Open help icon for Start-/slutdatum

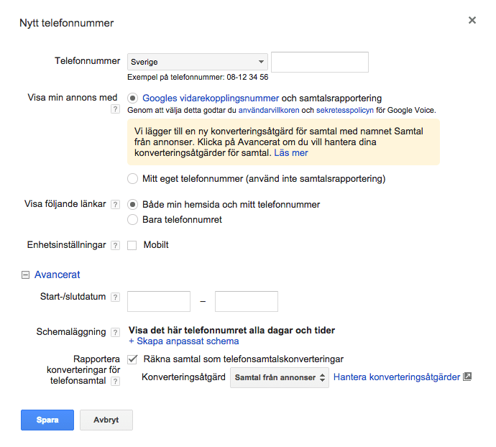(116, 298)
